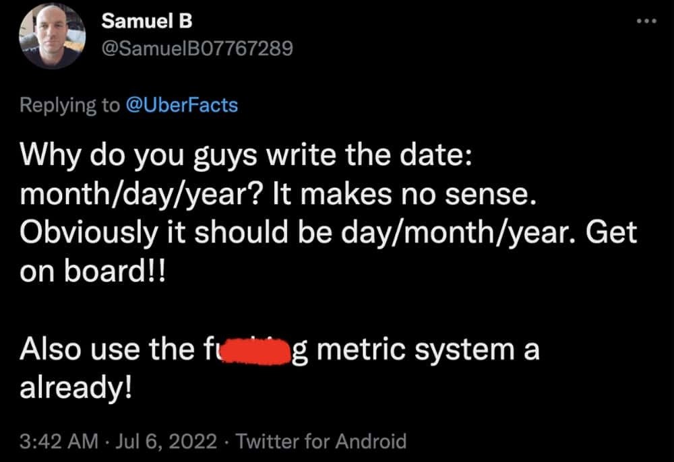This screenshot has width=674, height=462.
Task: Click 'Also use the' sentence opening
Action: coord(107,349)
